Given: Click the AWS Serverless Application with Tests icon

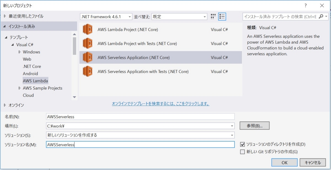Looking at the screenshot, I should click(x=88, y=71).
